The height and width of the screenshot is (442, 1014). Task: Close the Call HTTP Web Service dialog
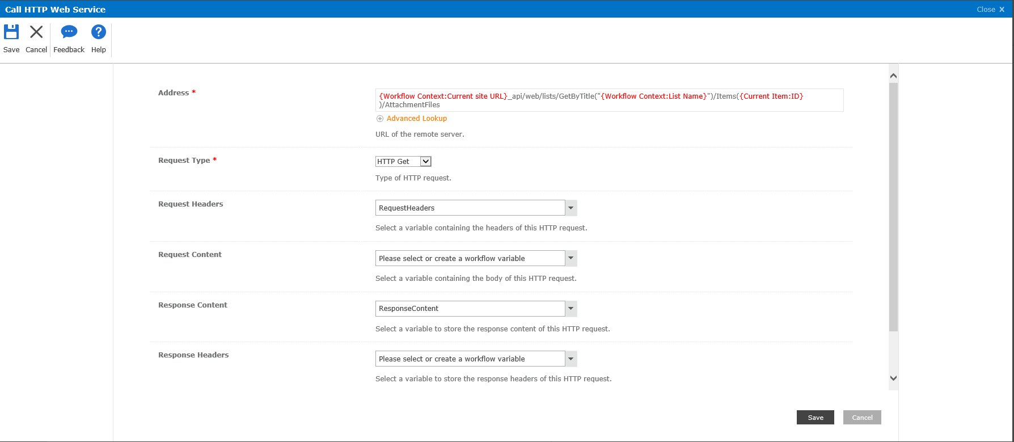click(x=990, y=9)
